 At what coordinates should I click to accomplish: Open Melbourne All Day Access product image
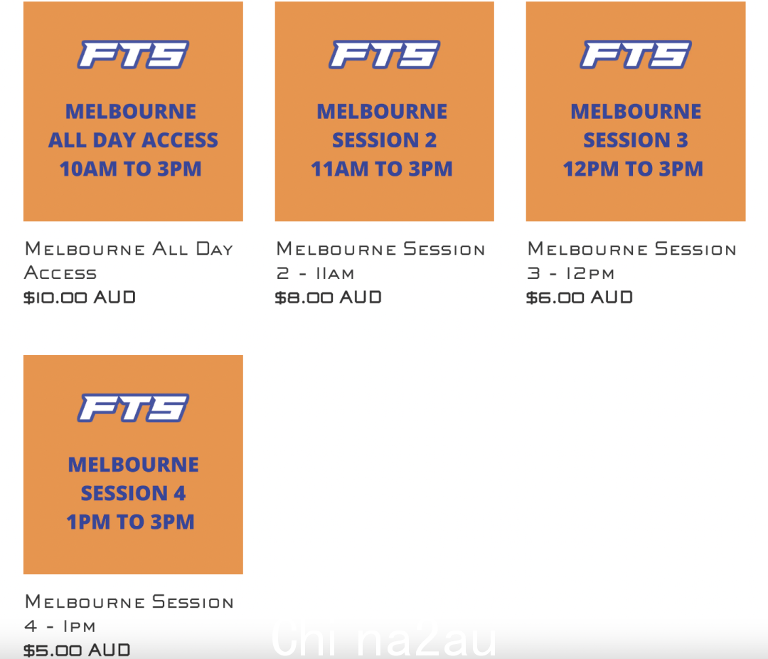point(133,111)
